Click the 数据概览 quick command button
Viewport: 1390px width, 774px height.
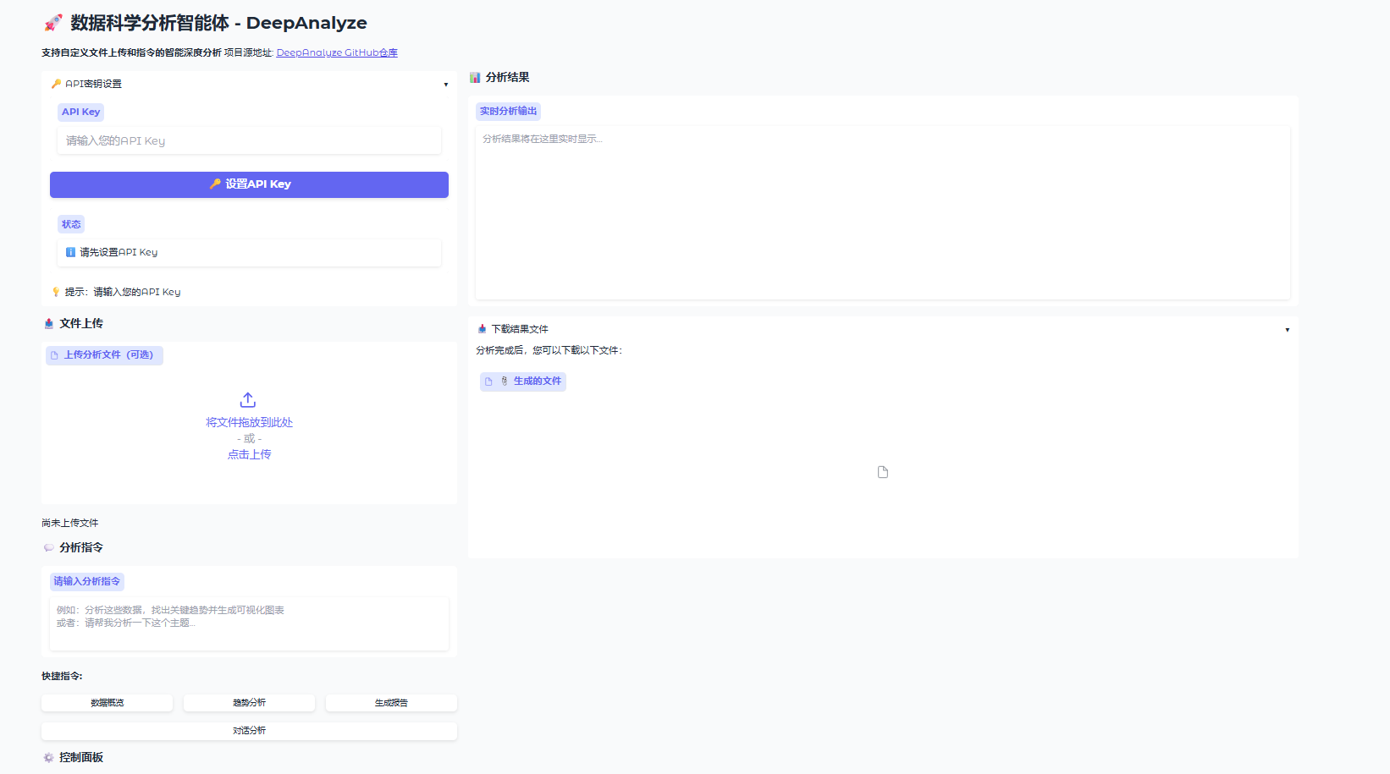[107, 703]
